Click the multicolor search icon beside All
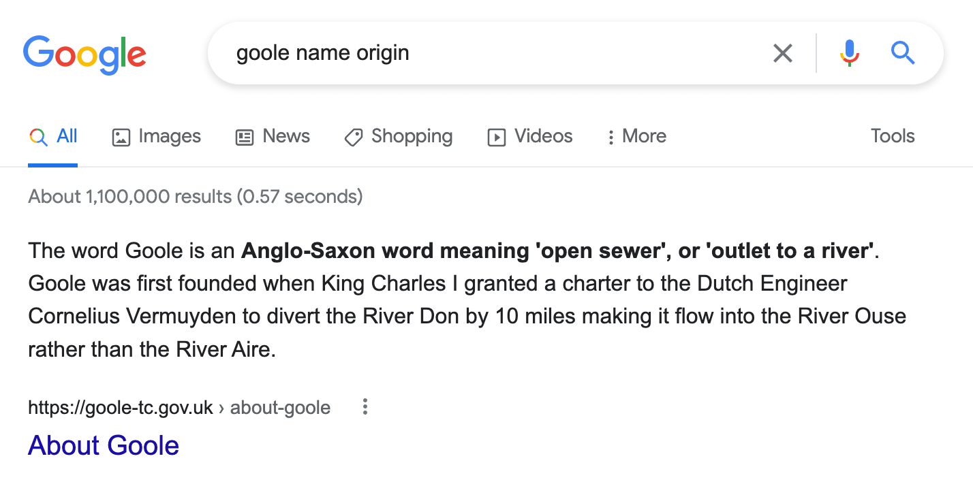 coord(38,138)
